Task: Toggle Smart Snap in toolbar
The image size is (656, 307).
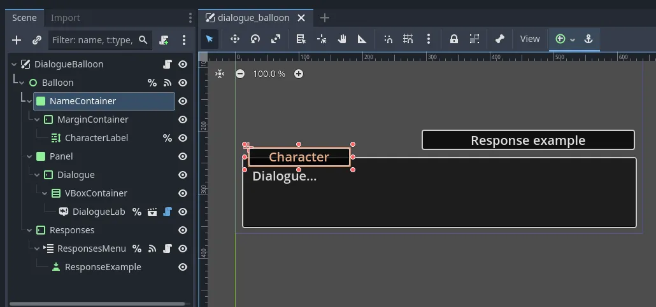Action: coord(389,39)
